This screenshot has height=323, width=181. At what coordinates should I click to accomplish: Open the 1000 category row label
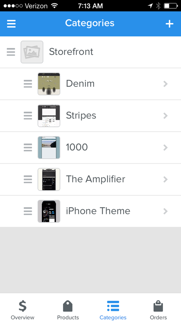(x=77, y=147)
